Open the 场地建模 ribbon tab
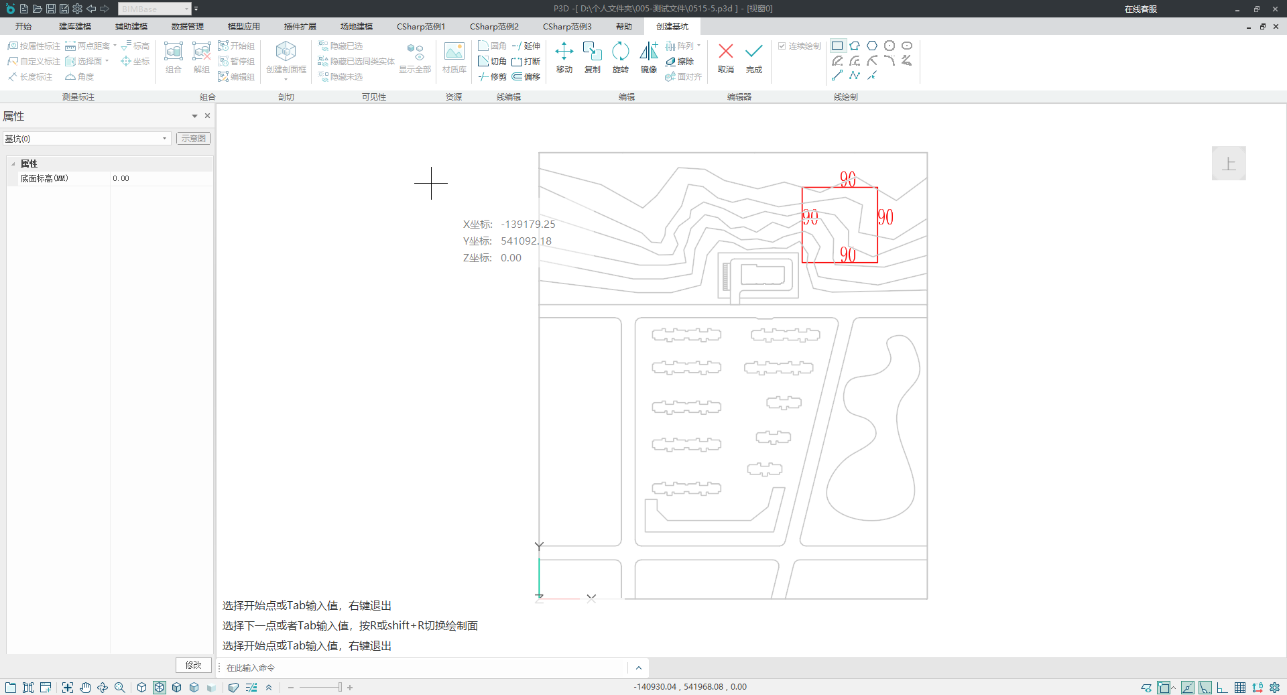Image resolution: width=1287 pixels, height=695 pixels. coord(356,27)
